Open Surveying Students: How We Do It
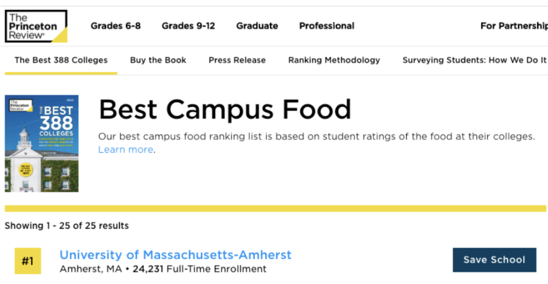Viewport: 548px width, 284px height. point(474,60)
